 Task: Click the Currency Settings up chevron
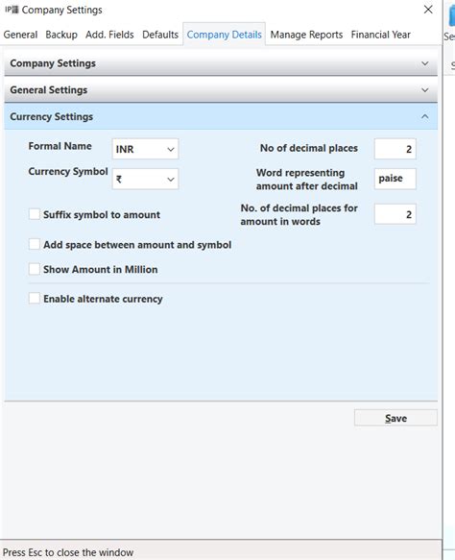[424, 117]
